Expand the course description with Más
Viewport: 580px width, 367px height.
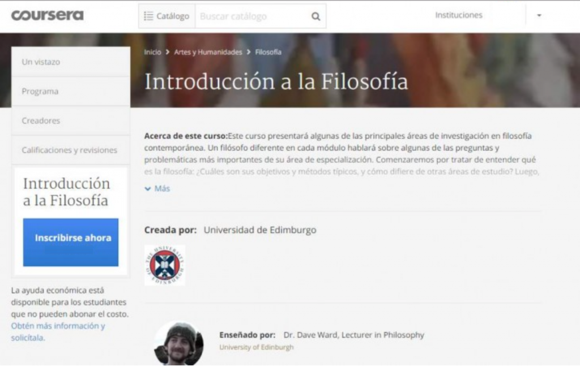pos(157,189)
